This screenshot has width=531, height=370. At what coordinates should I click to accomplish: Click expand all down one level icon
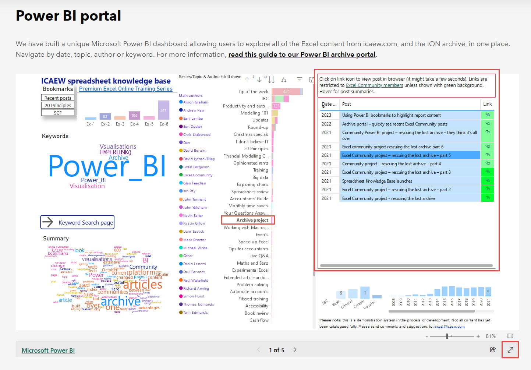click(x=283, y=80)
